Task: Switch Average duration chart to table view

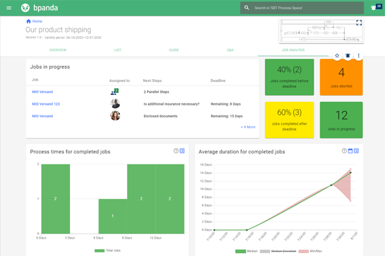Action: click(357, 151)
